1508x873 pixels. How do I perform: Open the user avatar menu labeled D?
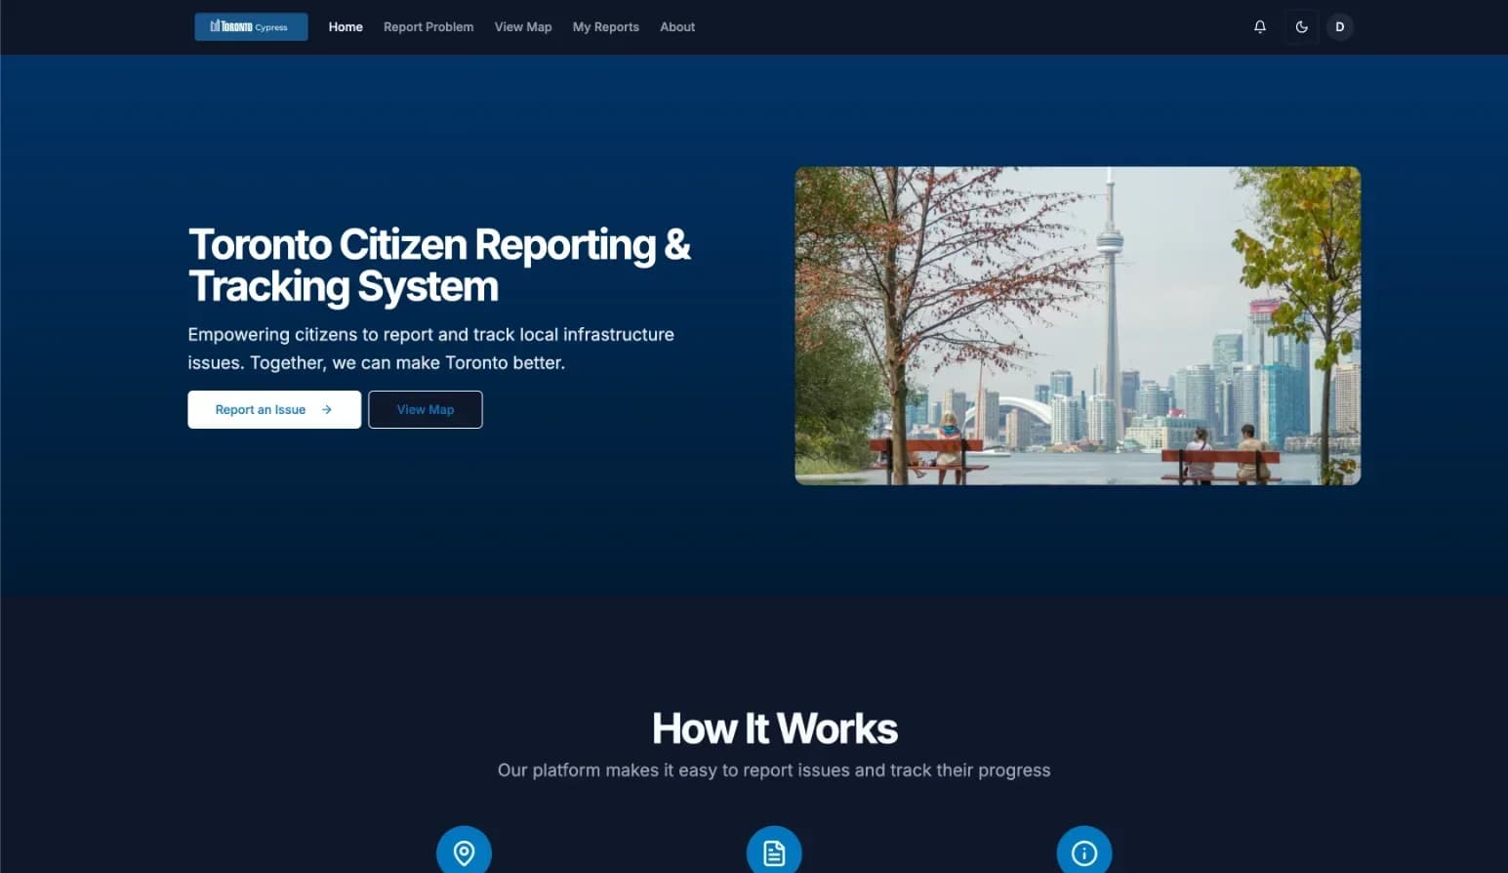(1339, 26)
